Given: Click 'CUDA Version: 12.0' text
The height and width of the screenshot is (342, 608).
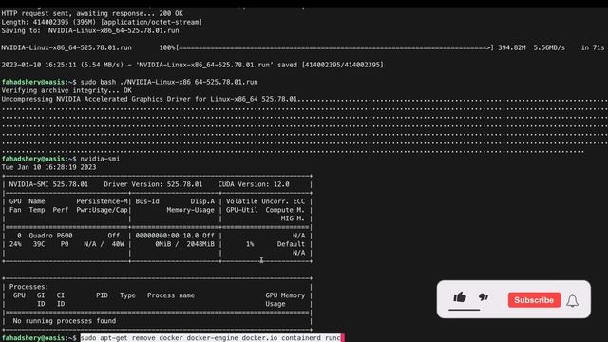Looking at the screenshot, I should click(x=254, y=184).
